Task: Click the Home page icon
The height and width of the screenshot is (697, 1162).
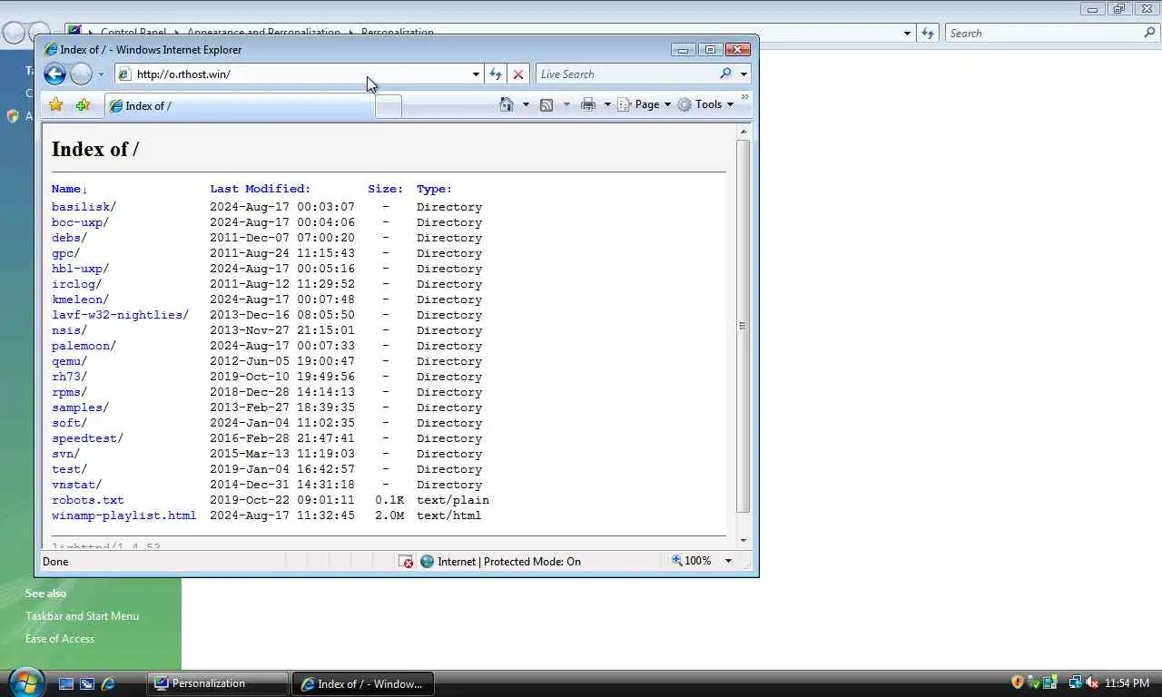Action: (x=507, y=104)
